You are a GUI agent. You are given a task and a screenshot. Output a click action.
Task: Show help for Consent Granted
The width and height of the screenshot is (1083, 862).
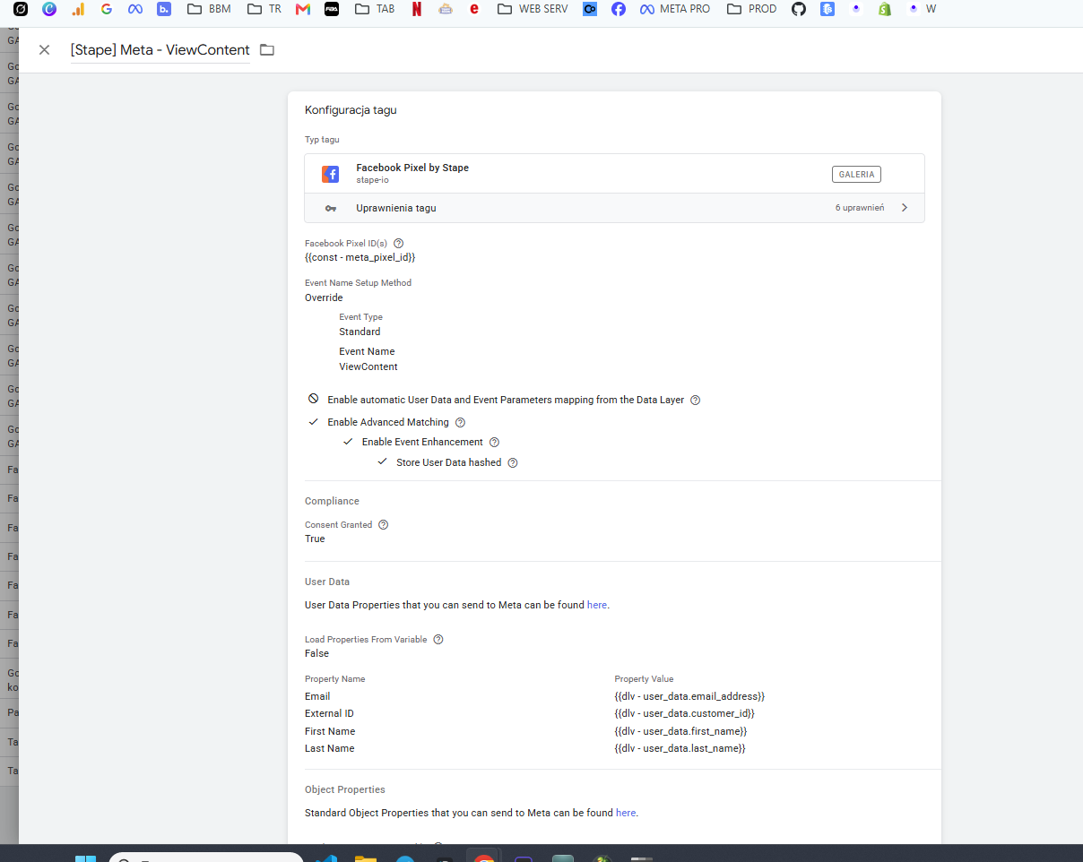tap(383, 525)
